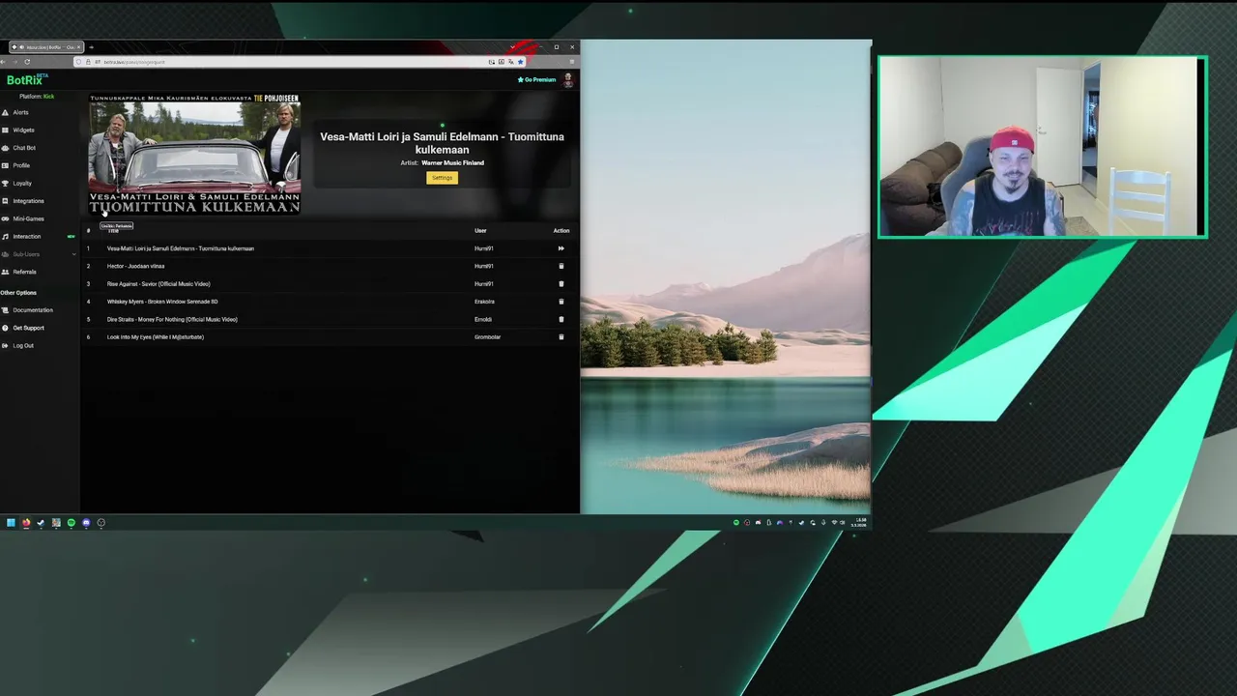Go back with the browser back arrow
The height and width of the screenshot is (696, 1237).
tap(4, 62)
